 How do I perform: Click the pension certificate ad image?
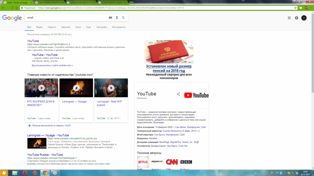169,52
